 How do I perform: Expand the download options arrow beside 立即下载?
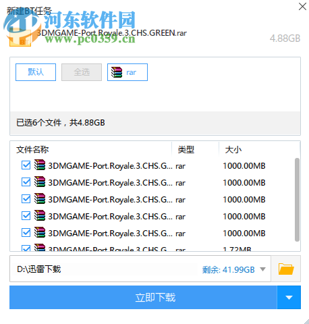point(289,298)
